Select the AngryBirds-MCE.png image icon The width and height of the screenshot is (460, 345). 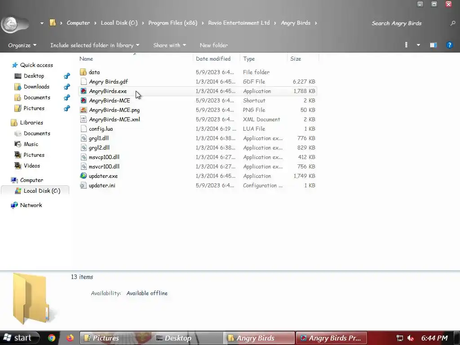click(x=83, y=110)
